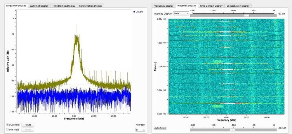The image size is (292, 134).
Task: Open left panel's Time Domain Display tab
Action: [x=64, y=6]
